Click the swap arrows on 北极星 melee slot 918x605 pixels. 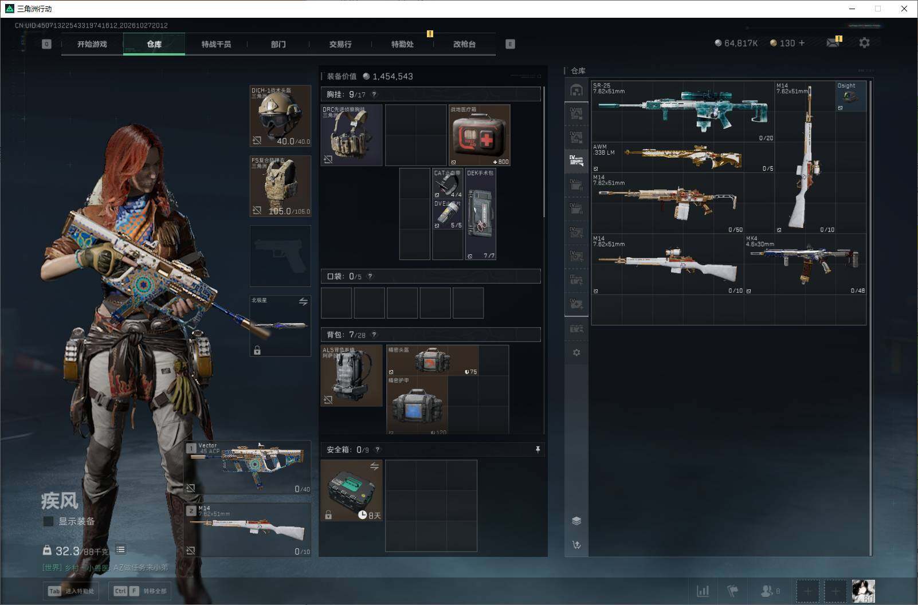303,301
